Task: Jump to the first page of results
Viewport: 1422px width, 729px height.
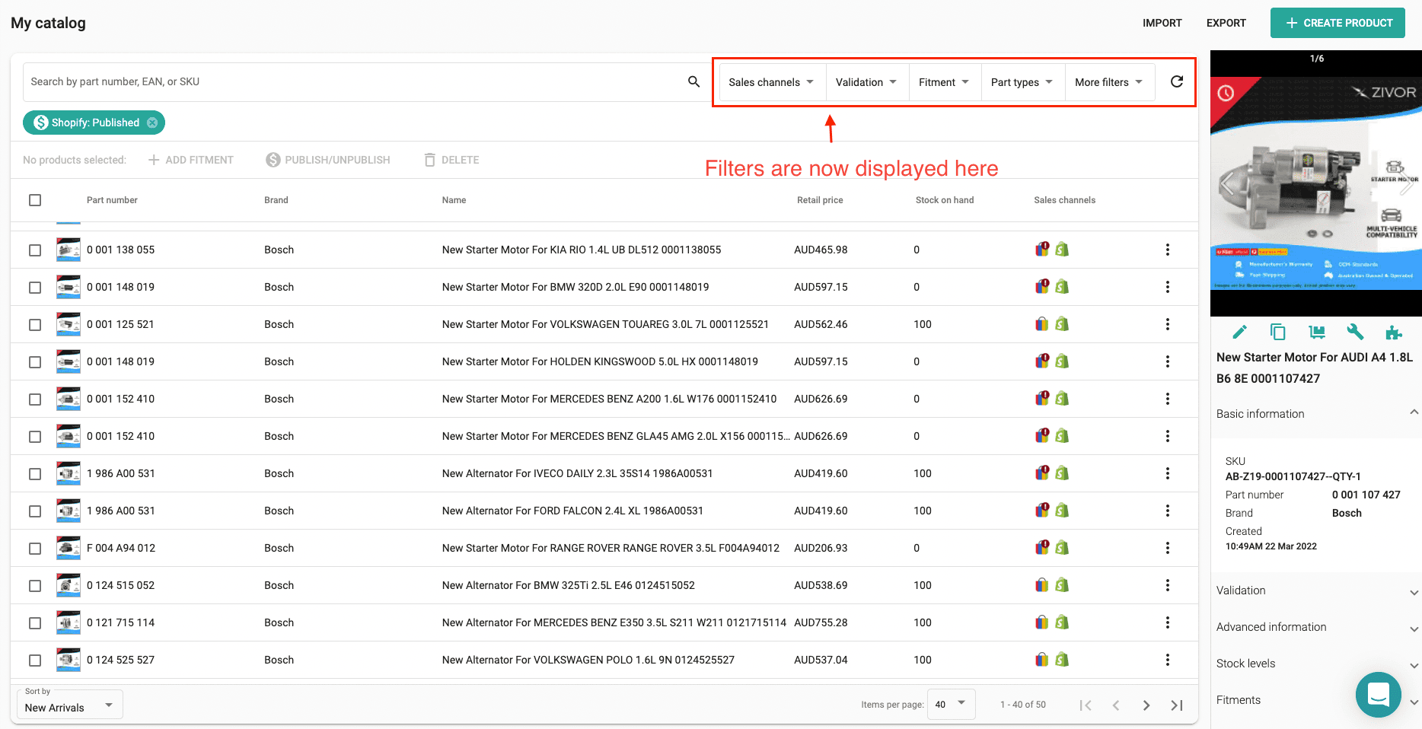Action: pos(1086,705)
